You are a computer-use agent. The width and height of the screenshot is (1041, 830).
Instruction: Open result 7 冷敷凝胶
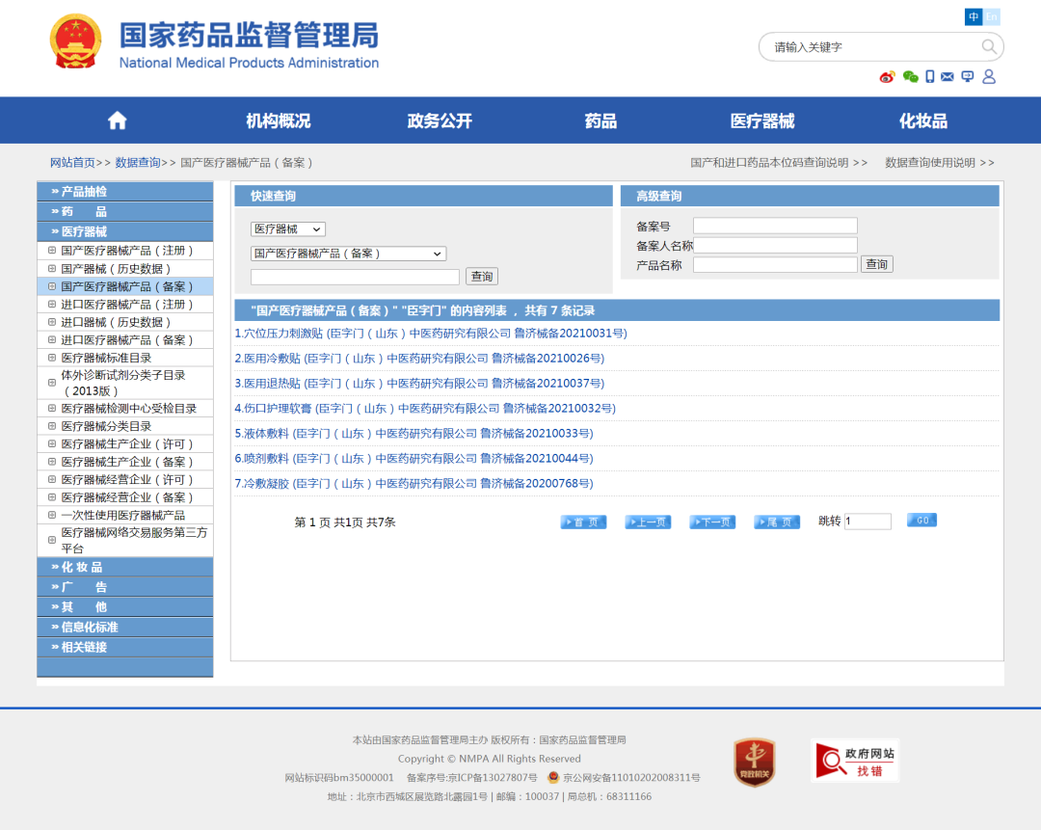414,484
